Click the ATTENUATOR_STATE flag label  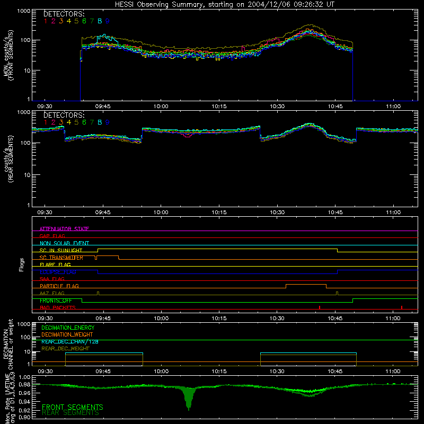click(x=64, y=229)
